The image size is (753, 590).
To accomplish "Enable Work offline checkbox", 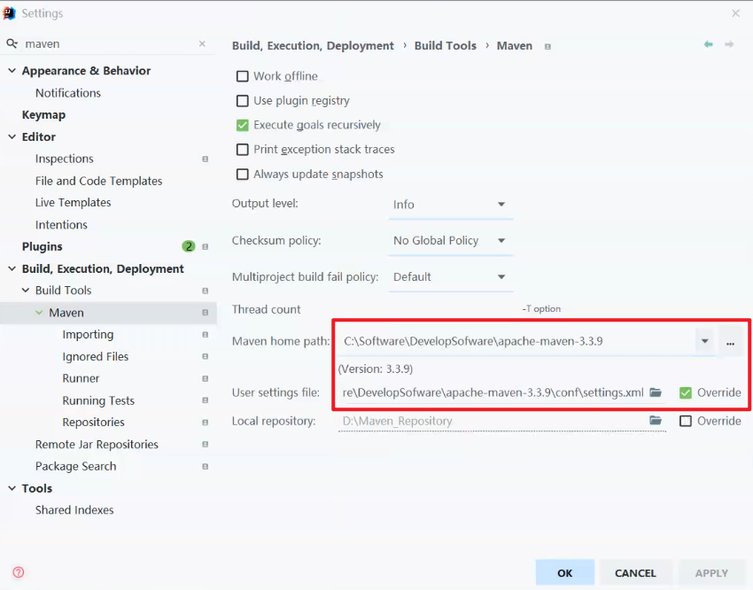I will [243, 76].
